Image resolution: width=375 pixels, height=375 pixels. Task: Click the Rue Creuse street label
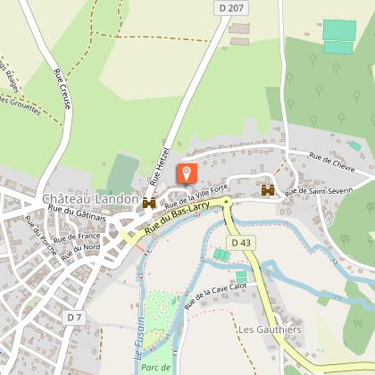pos(62,88)
